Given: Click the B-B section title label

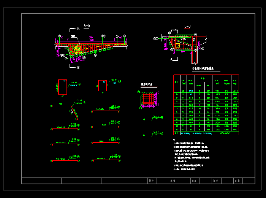Looking at the screenshot, I should click(x=187, y=26).
